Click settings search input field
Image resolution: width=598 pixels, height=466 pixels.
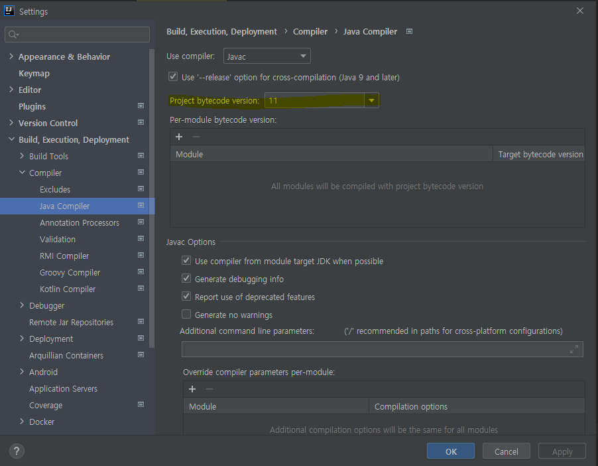[x=77, y=35]
